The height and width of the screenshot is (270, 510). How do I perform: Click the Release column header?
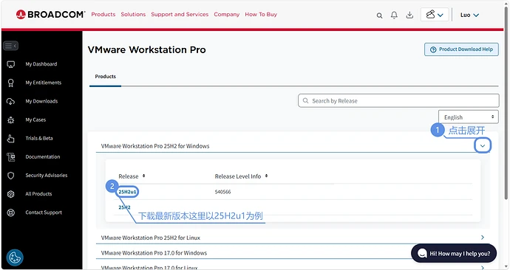pos(129,176)
